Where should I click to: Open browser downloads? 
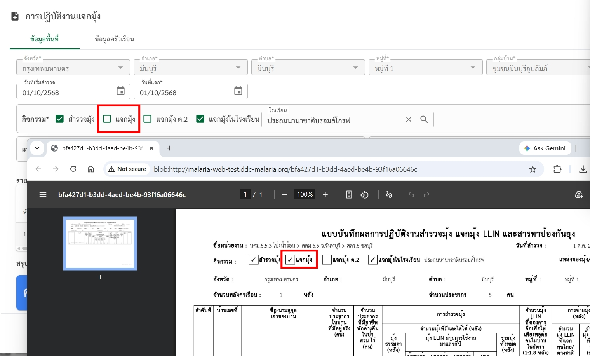[x=583, y=169]
